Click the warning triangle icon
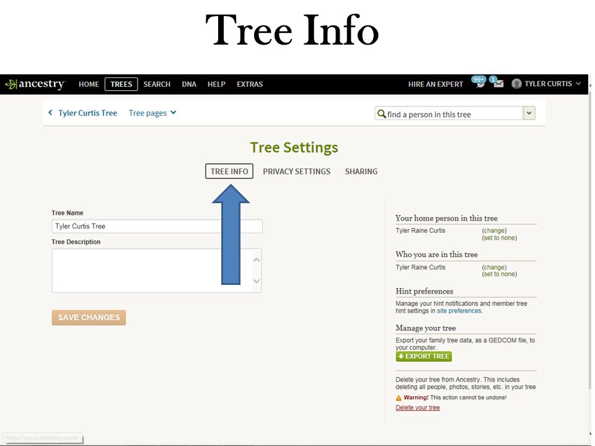The image size is (595, 446). pyautogui.click(x=399, y=398)
